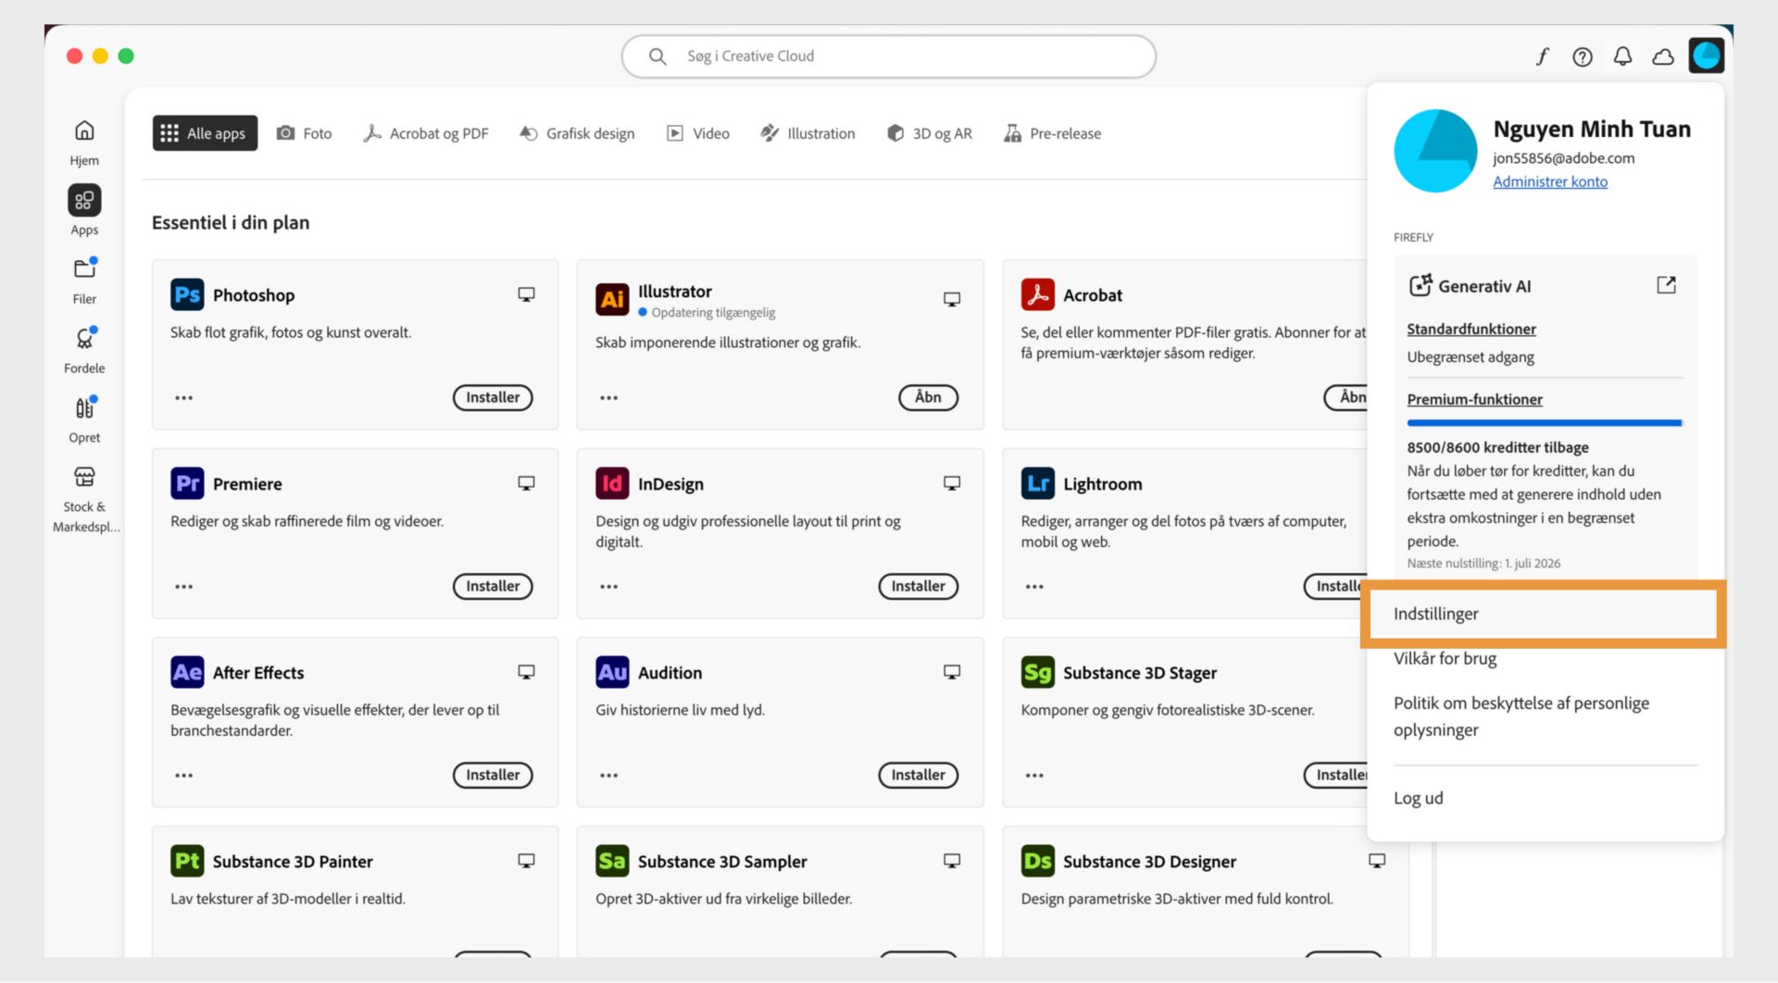
Task: Install After Effects with Installer button
Action: point(493,775)
